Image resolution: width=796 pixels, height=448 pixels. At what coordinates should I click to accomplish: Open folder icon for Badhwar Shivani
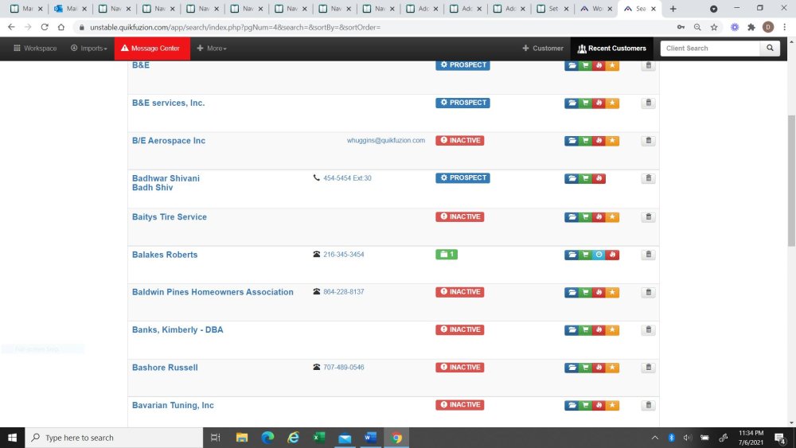572,178
